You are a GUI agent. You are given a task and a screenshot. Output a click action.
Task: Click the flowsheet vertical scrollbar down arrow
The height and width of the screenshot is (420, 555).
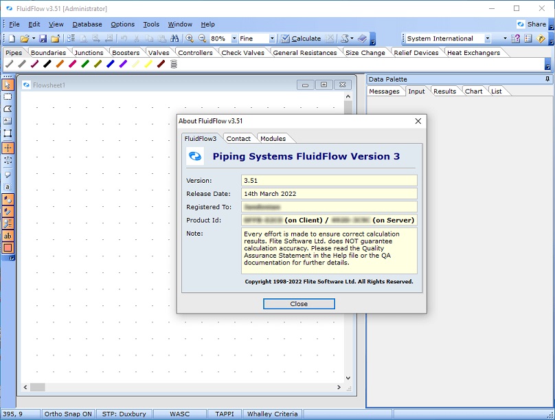pyautogui.click(x=348, y=378)
